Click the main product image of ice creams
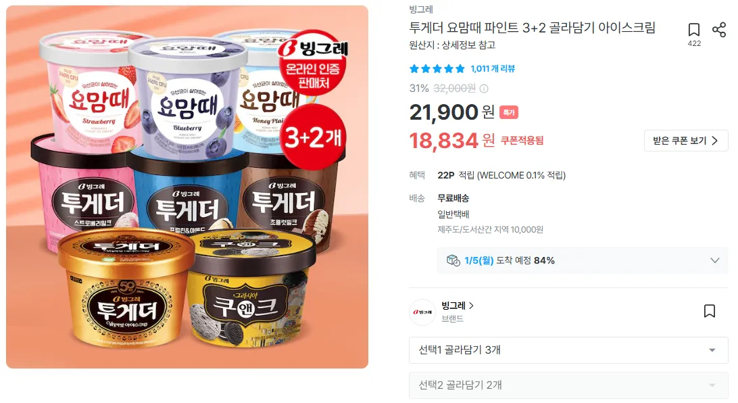The height and width of the screenshot is (403, 738). [187, 187]
